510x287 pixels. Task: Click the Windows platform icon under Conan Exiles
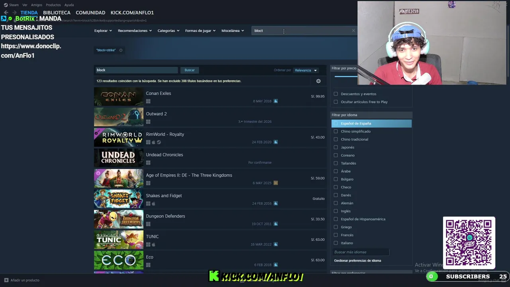pyautogui.click(x=148, y=101)
